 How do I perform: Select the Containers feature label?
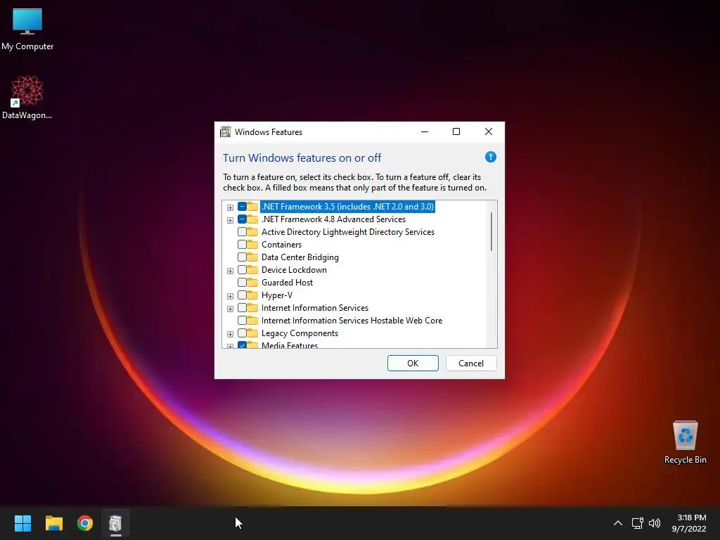(281, 244)
